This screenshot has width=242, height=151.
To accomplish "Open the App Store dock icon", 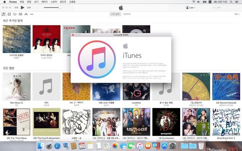I will [164, 146].
